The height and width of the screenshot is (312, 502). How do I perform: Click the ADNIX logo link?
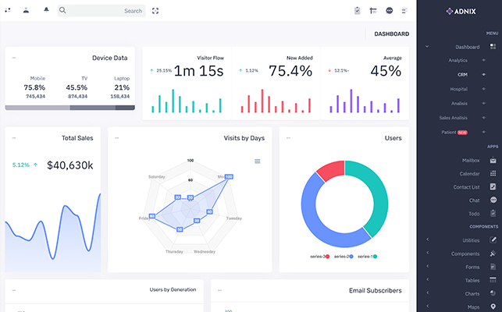pyautogui.click(x=460, y=11)
